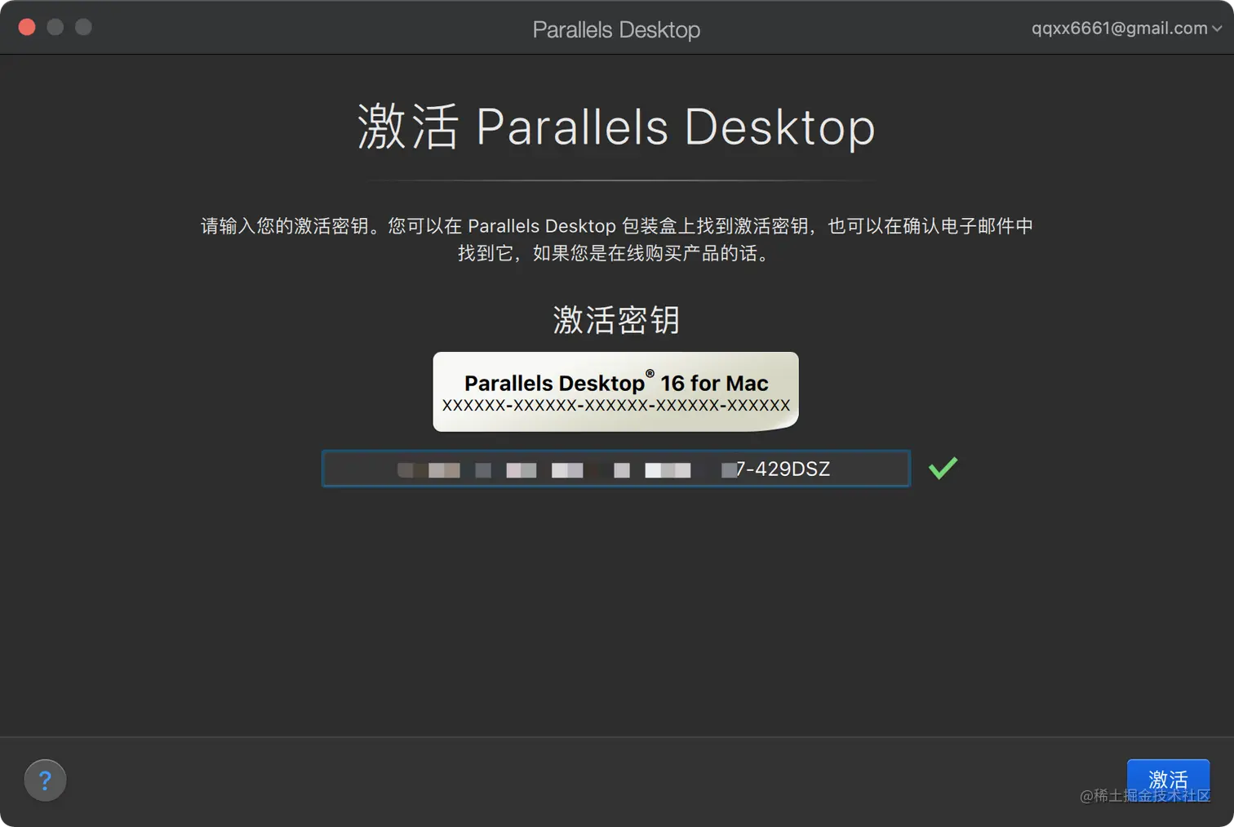Open the help question mark button

[45, 780]
